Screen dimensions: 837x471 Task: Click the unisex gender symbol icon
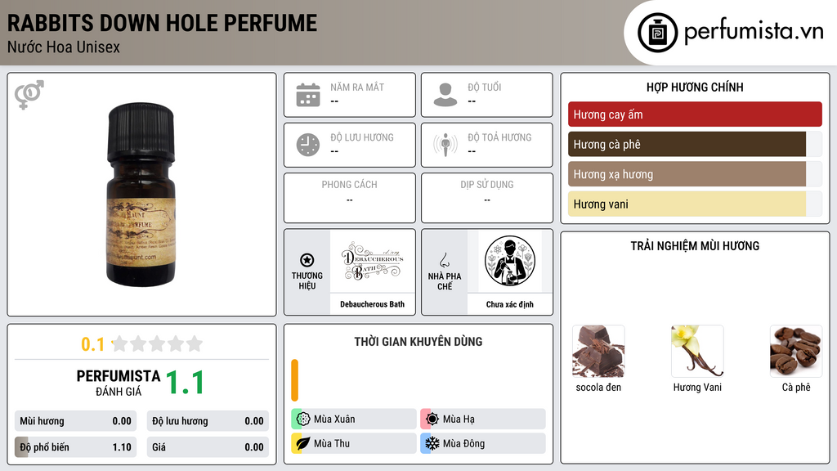point(29,95)
